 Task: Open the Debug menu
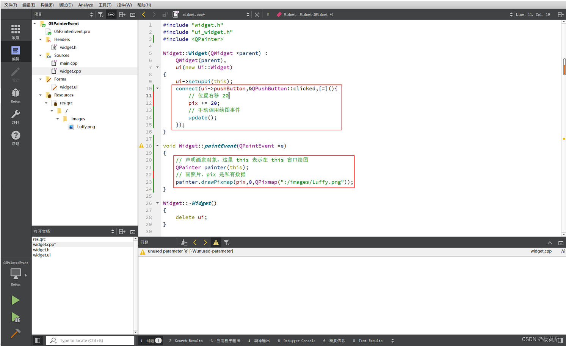click(x=66, y=5)
